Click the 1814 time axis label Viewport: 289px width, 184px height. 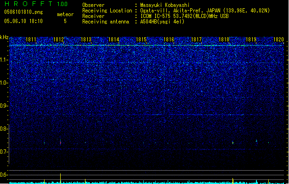coord(114,40)
